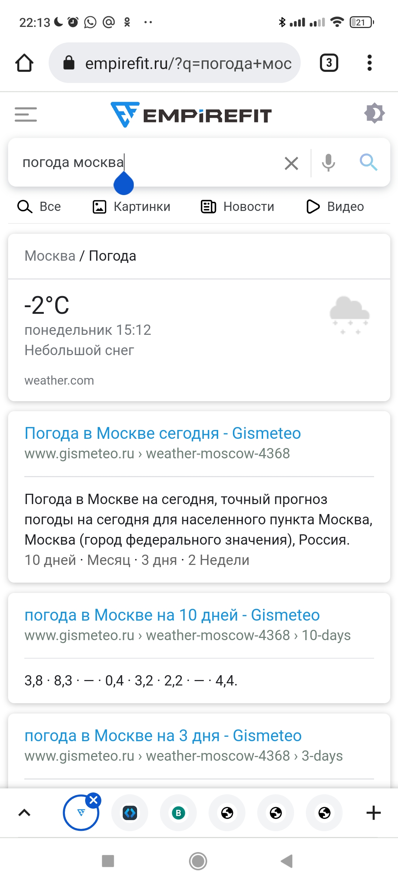The height and width of the screenshot is (885, 398).
Task: Open the browser three-dot menu
Action: (x=369, y=63)
